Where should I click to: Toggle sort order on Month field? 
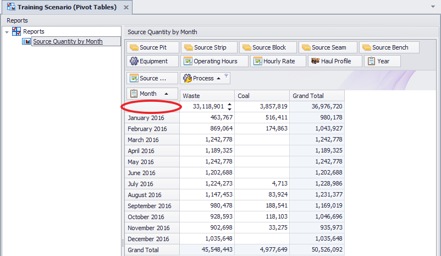(x=167, y=94)
